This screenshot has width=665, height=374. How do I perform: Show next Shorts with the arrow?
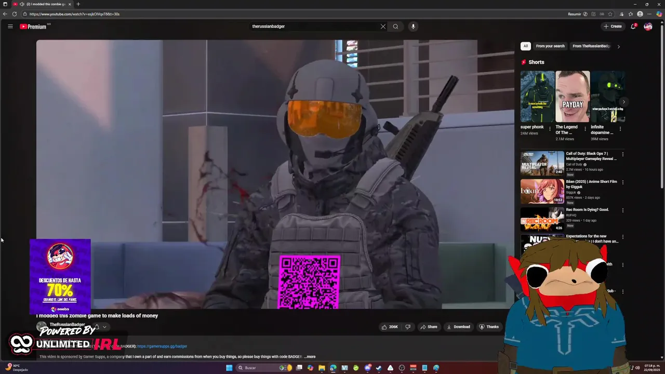coord(624,102)
